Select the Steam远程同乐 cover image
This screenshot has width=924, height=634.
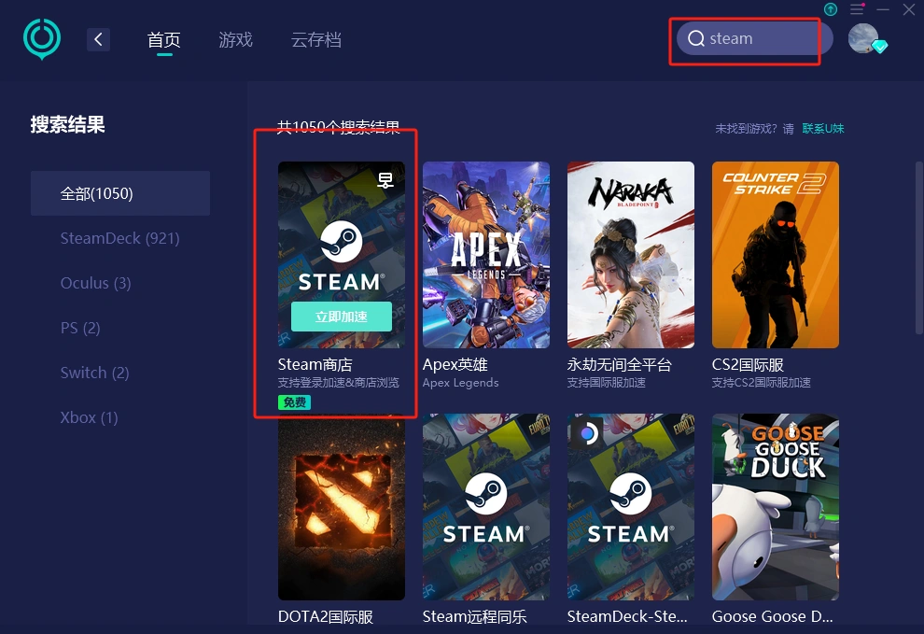tap(486, 507)
